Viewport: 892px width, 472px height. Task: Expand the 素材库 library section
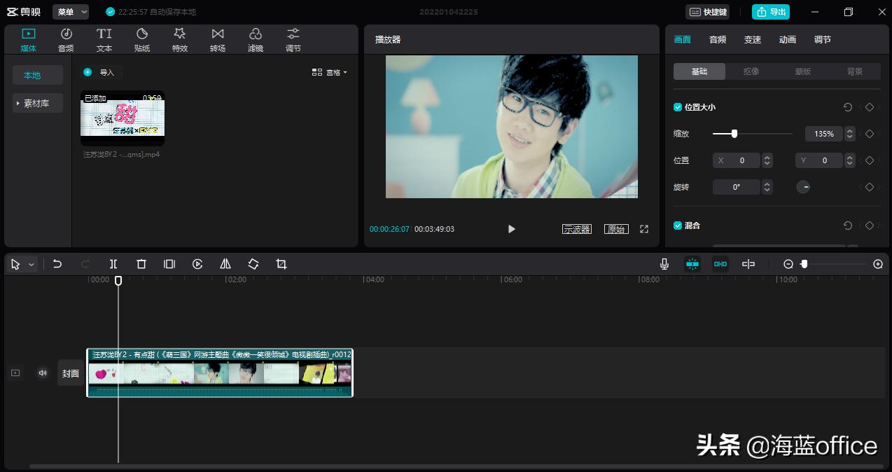[37, 103]
